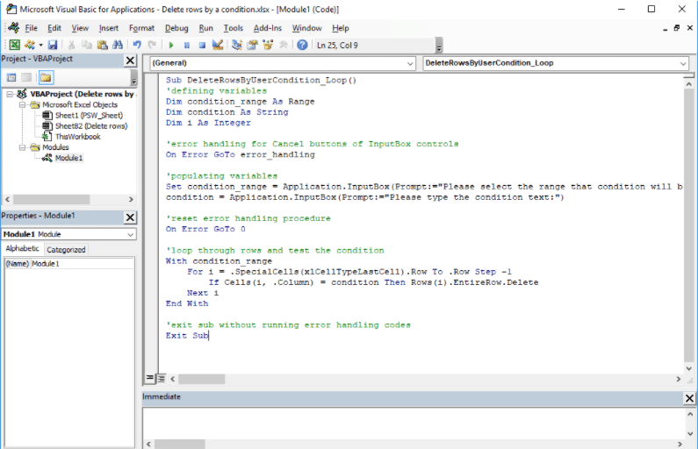Click the Toolbox icon in the toolbar
The width and height of the screenshot is (698, 449).
click(x=283, y=45)
